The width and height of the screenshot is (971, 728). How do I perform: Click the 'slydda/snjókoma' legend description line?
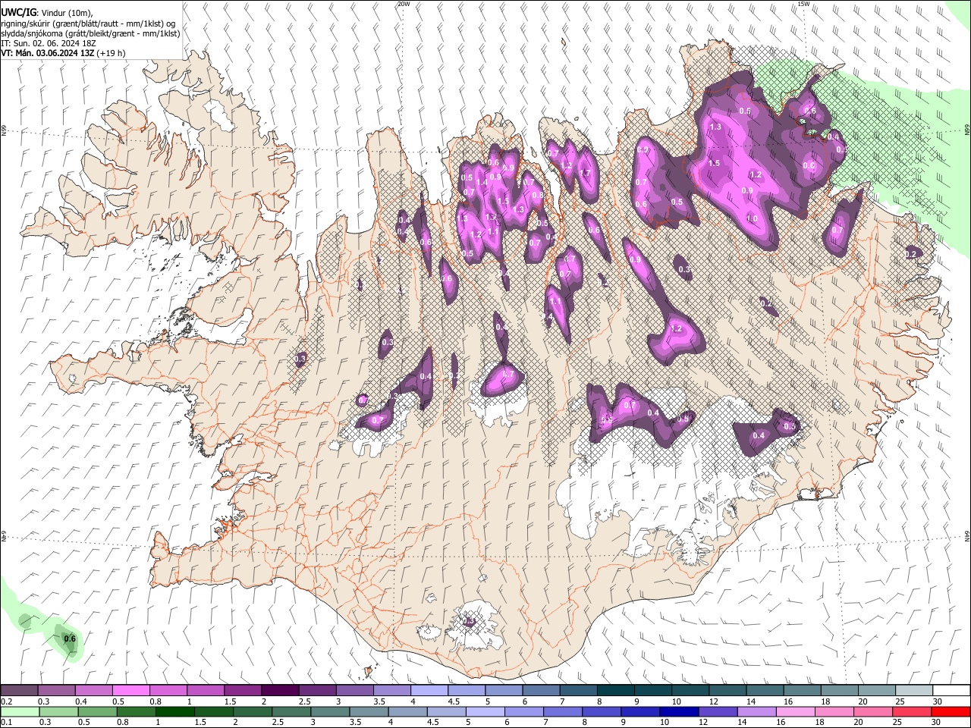click(x=90, y=33)
